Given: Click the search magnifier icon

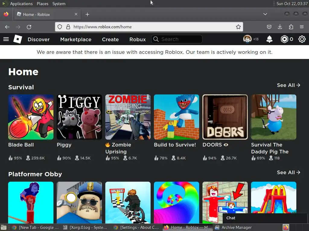Looking at the screenshot, I should 156,39.
